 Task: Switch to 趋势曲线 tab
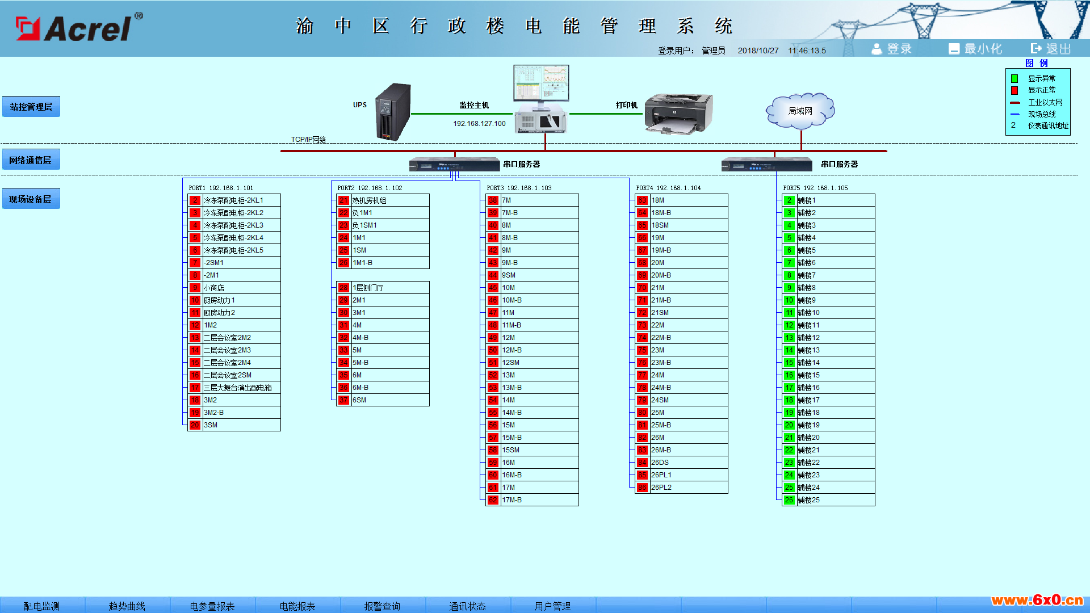[x=127, y=606]
